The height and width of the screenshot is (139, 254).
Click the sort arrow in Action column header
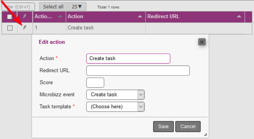click(x=140, y=17)
